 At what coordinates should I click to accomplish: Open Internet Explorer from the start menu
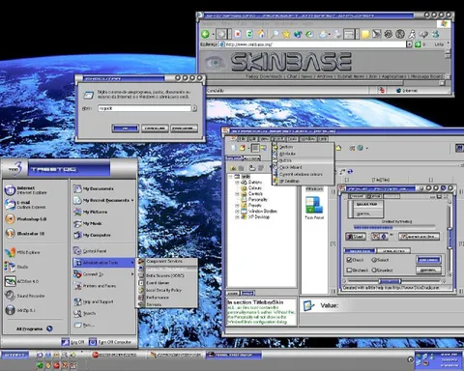(26, 190)
